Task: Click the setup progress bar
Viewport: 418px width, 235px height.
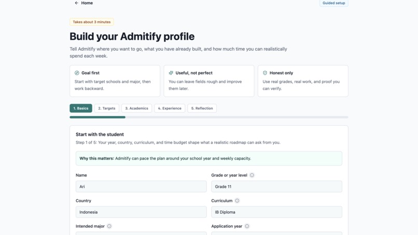Action: [209, 117]
